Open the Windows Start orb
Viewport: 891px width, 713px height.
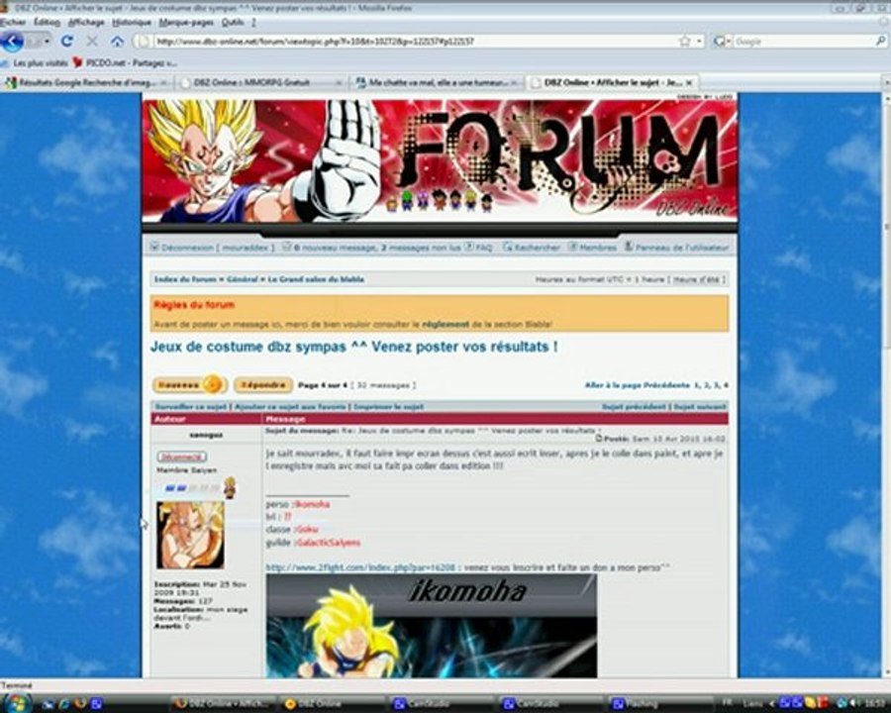click(17, 703)
